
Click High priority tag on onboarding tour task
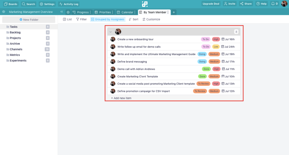(x=216, y=39)
